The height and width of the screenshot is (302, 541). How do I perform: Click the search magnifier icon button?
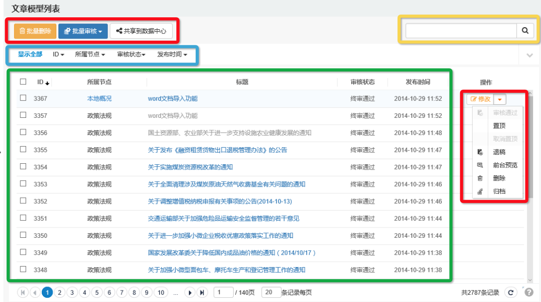click(x=525, y=31)
